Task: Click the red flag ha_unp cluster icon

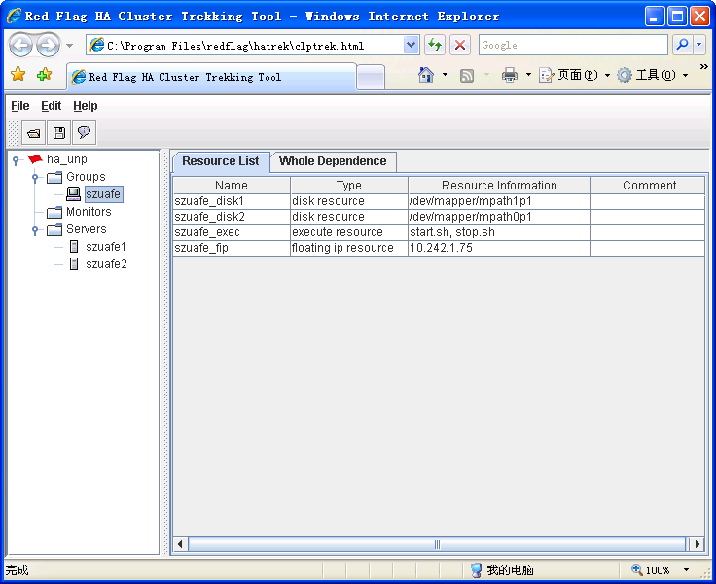Action: tap(35, 159)
